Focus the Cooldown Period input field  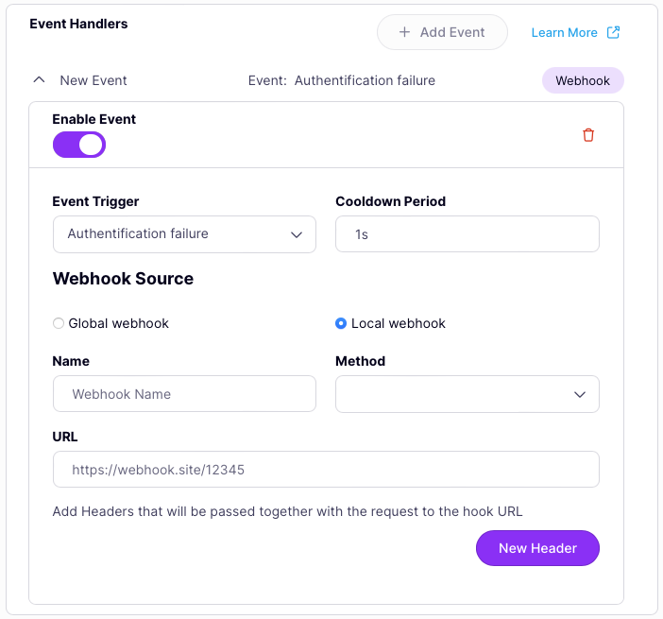click(x=467, y=234)
